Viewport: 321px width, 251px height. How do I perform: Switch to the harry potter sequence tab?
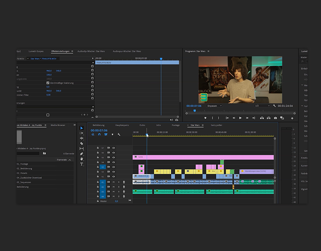[x=216, y=125]
